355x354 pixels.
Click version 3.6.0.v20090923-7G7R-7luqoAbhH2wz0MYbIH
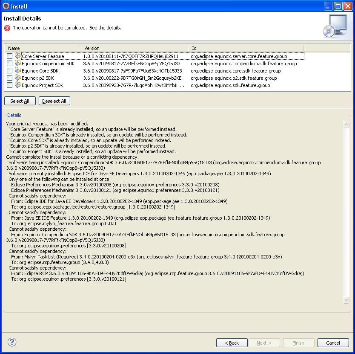pos(134,85)
